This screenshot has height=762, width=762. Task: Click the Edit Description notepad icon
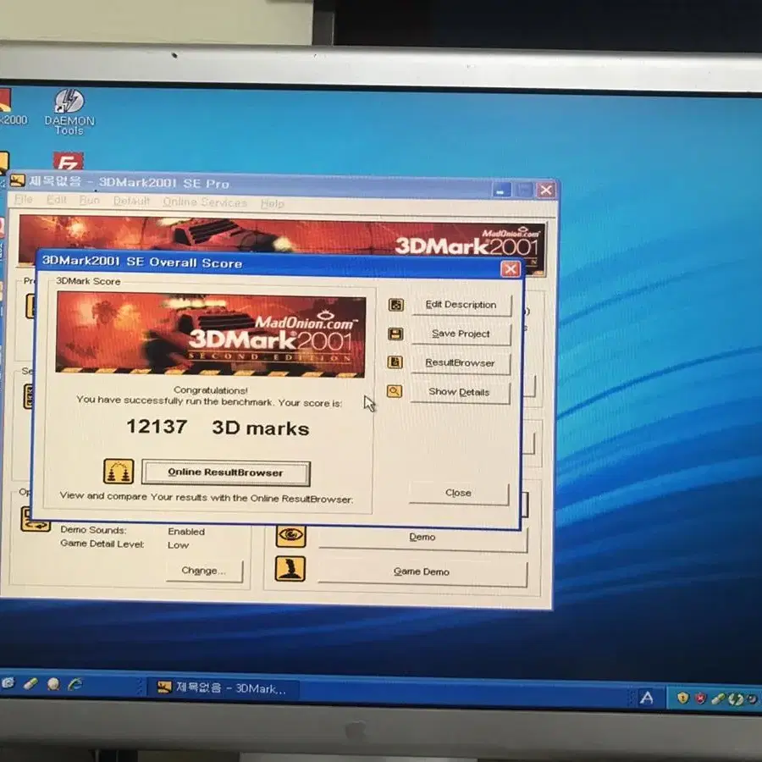coord(396,305)
